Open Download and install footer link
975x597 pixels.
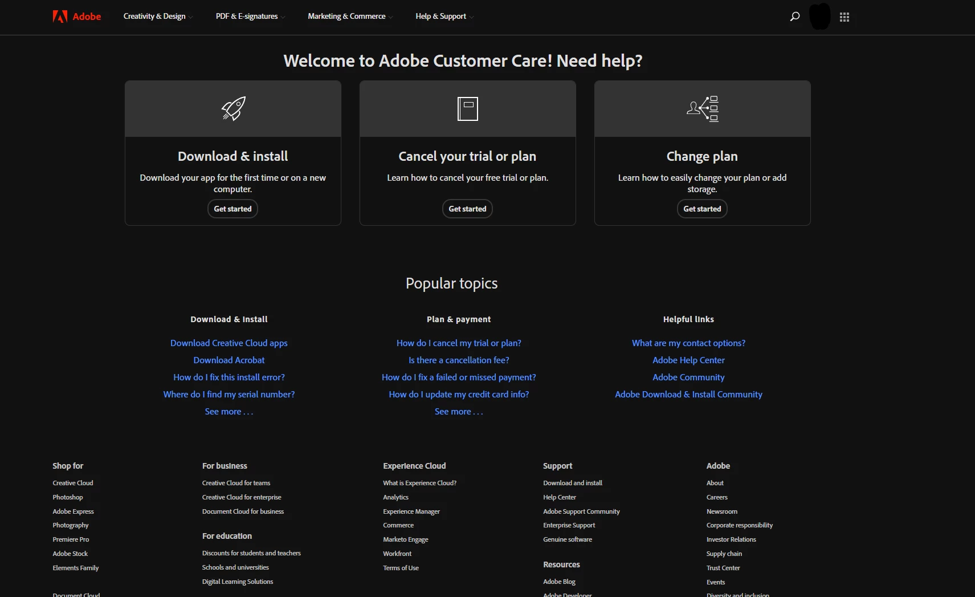(x=573, y=483)
